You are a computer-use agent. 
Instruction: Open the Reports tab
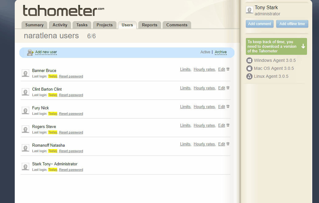pos(150,25)
